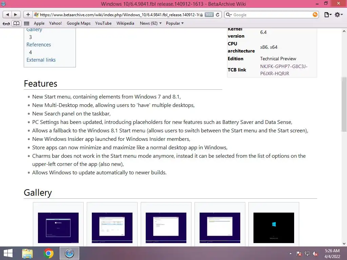Image resolution: width=347 pixels, height=260 pixels.
Task: Click the Google search field
Action: point(272,15)
